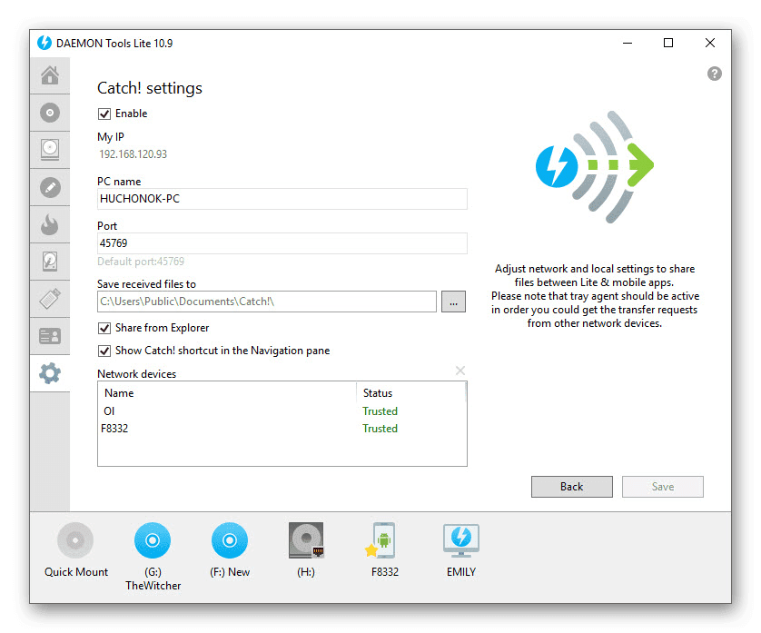Browse for folder with ellipsis button

click(453, 302)
